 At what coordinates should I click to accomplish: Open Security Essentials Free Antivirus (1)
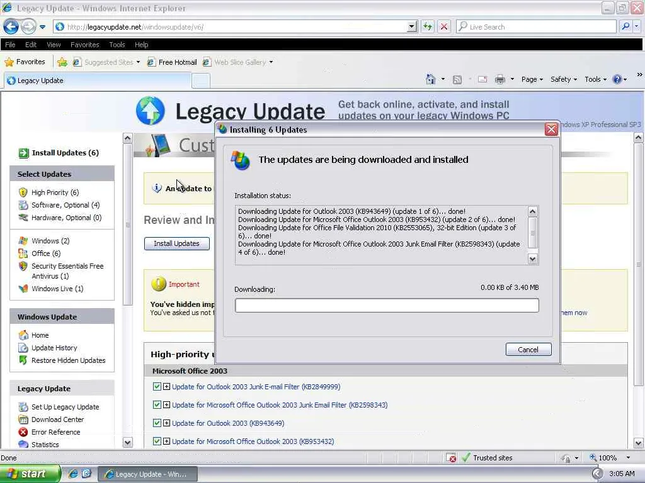67,271
